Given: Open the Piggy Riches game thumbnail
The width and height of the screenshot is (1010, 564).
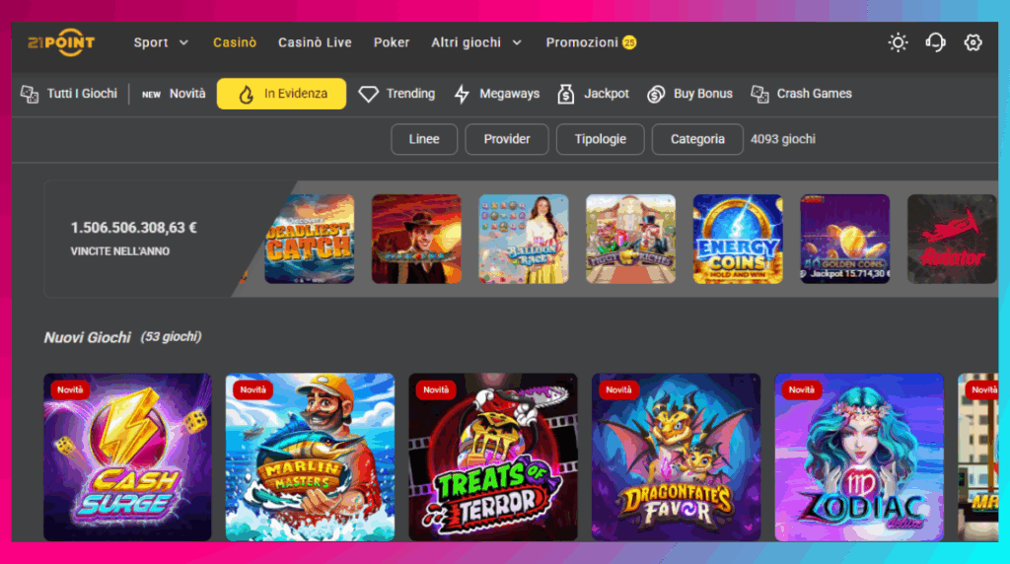Looking at the screenshot, I should [x=630, y=239].
